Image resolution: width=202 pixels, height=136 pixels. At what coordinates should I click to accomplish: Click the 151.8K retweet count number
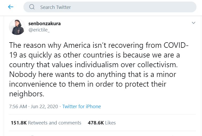click(19, 123)
